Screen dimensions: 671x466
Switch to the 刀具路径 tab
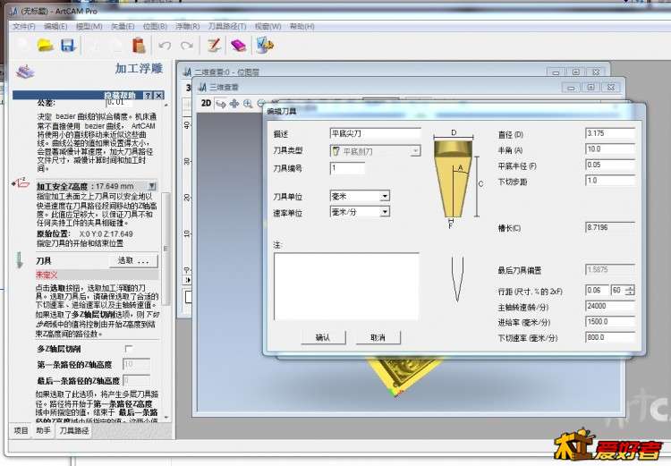point(74,430)
